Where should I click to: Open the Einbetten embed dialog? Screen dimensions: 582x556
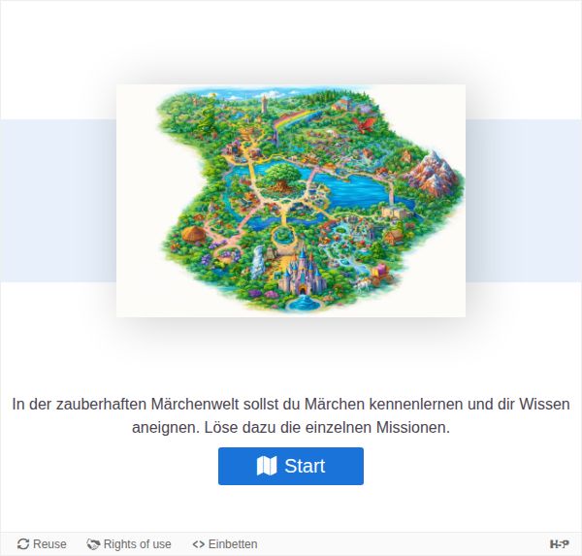[225, 544]
